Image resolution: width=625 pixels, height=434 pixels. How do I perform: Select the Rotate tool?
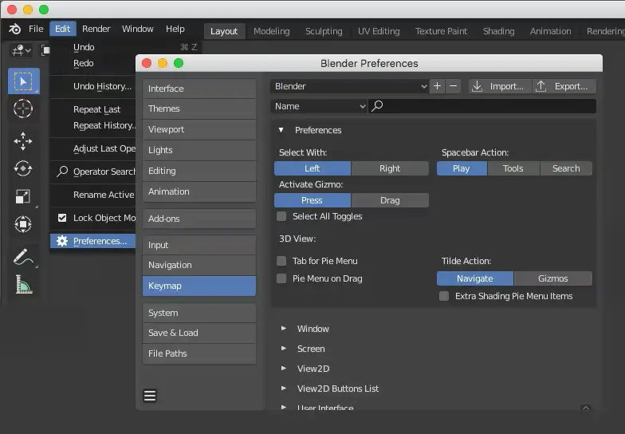[x=23, y=168]
